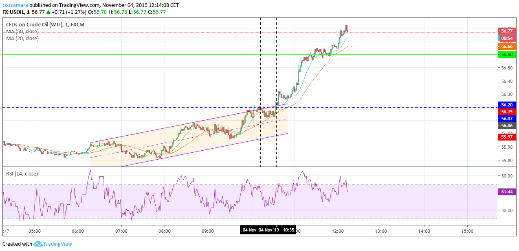Image resolution: width=519 pixels, height=251 pixels.
Task: Click the green 56.60 price level label
Action: point(507,54)
